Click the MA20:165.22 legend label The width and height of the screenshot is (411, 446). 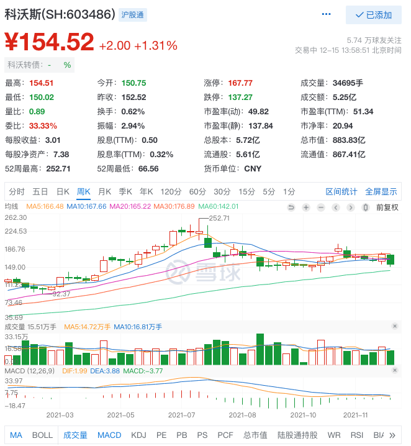coord(130,206)
